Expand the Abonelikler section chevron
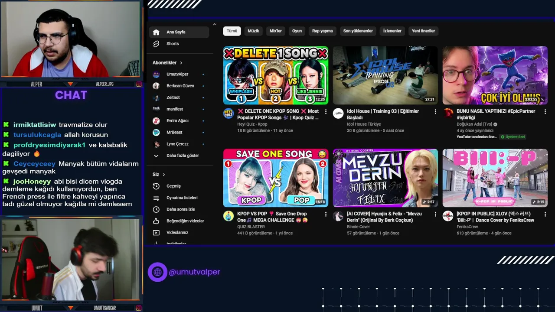Viewport: 555px width, 312px height. click(x=181, y=63)
